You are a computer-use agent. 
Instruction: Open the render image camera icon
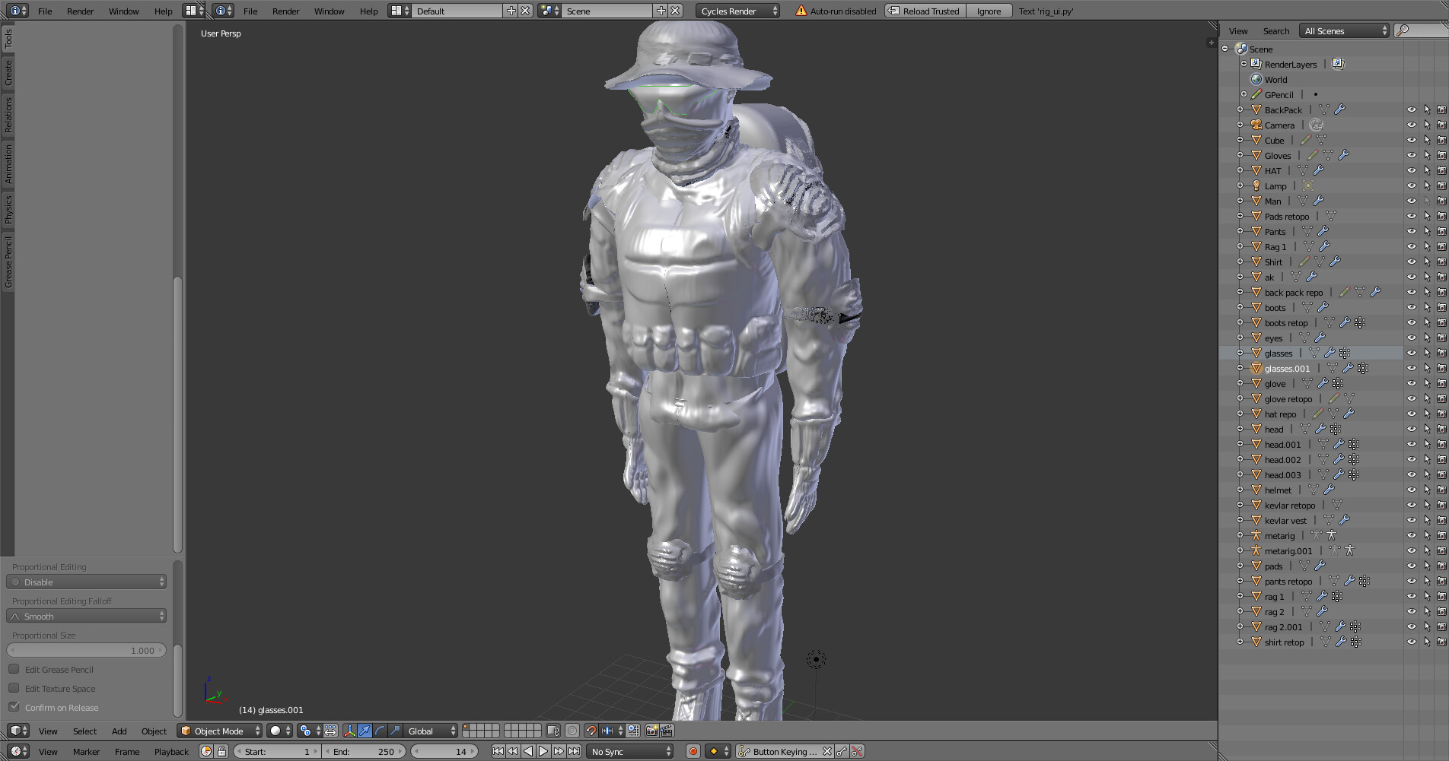(x=651, y=730)
